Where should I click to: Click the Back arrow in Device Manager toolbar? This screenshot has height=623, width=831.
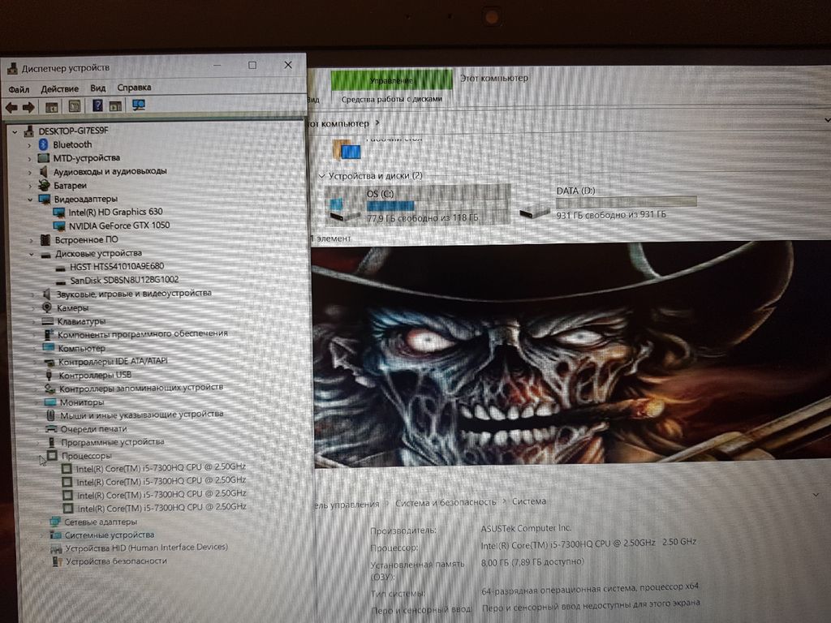tap(11, 107)
